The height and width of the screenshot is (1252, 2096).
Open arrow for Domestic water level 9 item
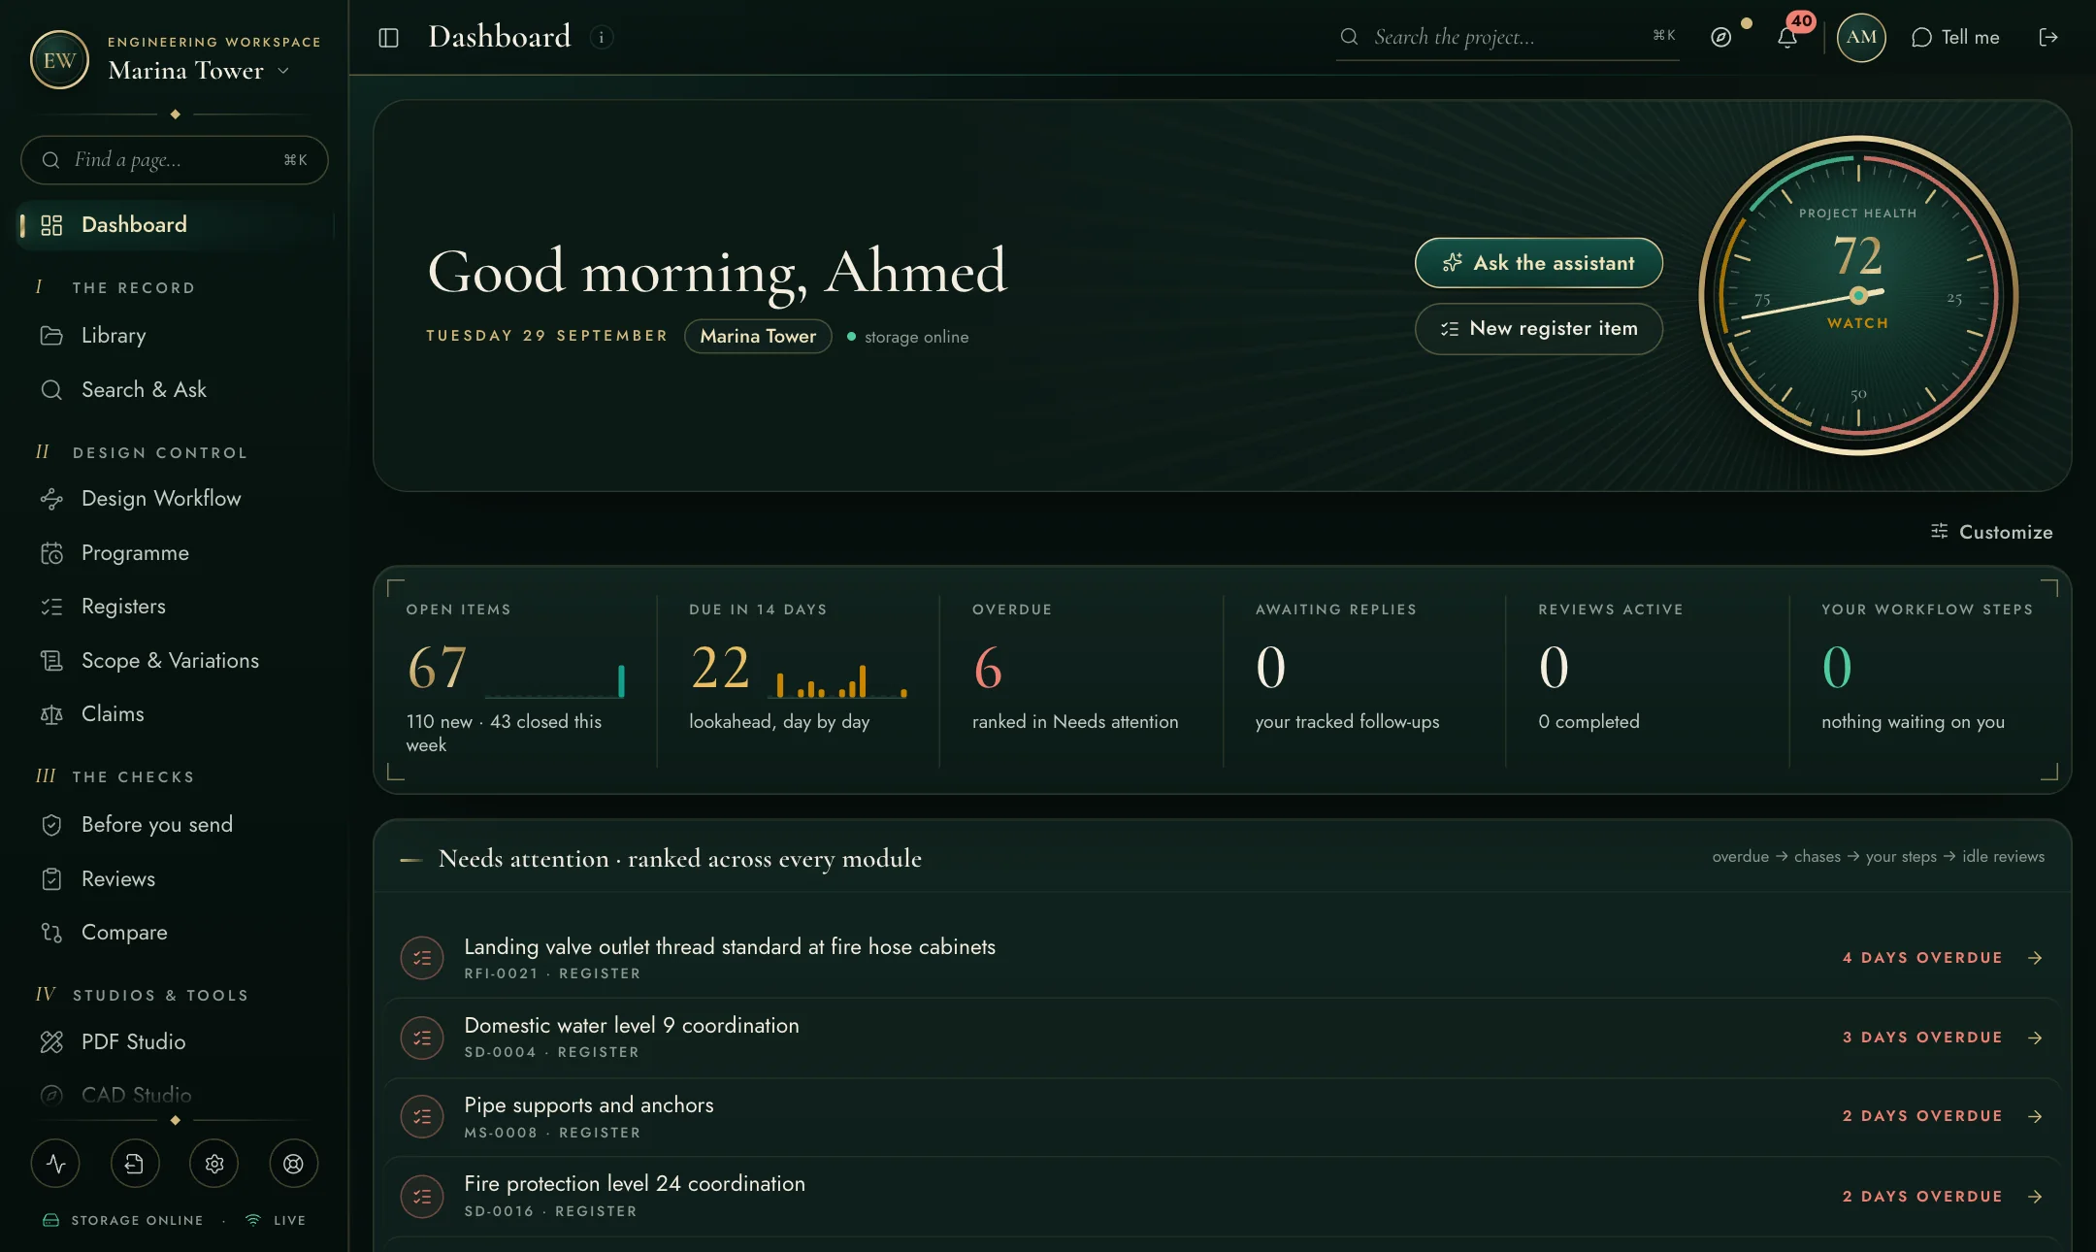(2035, 1038)
